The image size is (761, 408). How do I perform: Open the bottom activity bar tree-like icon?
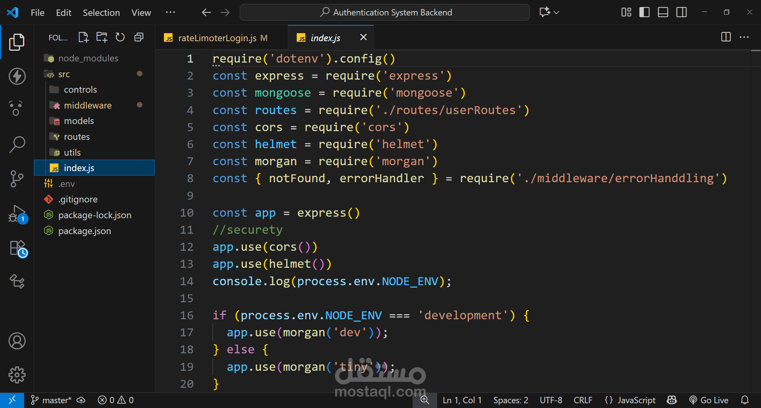(x=17, y=281)
